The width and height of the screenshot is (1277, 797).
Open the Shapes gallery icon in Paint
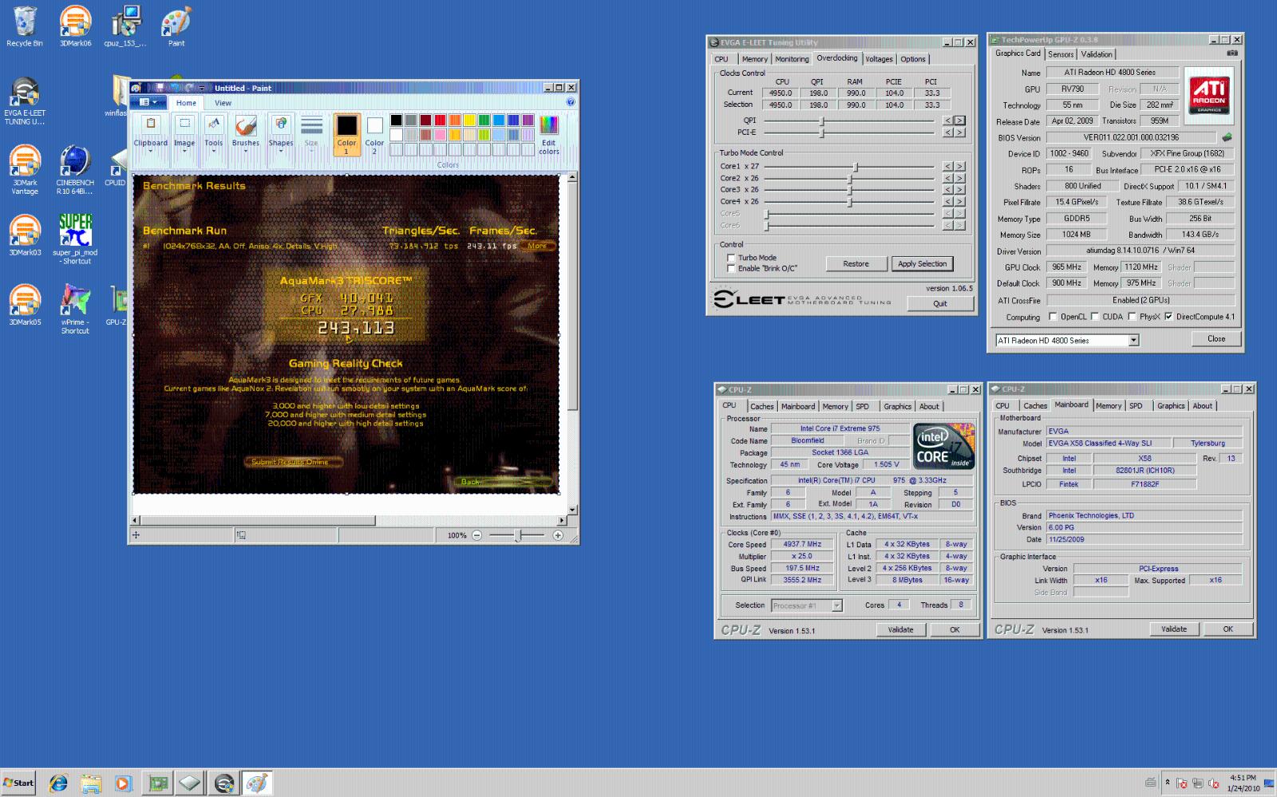click(x=281, y=125)
